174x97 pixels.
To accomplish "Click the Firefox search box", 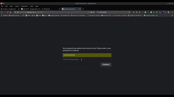I will pyautogui.click(x=113, y=12).
